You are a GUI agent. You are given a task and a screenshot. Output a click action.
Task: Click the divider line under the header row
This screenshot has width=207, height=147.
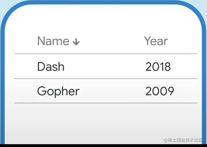click(105, 54)
